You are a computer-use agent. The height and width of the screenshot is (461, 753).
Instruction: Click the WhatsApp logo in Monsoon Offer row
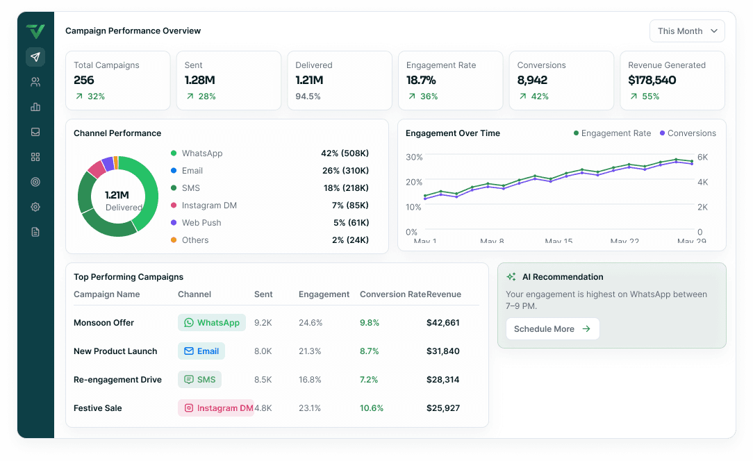[x=189, y=323]
